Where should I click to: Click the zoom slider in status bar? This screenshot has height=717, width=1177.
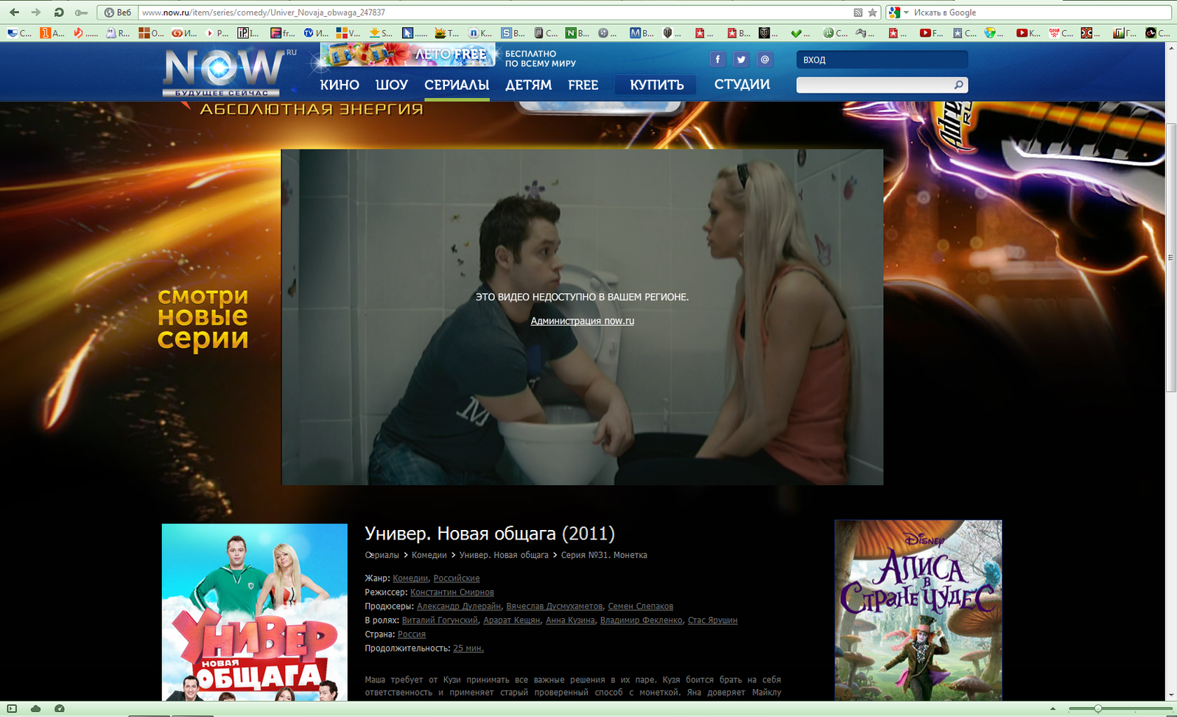(1097, 709)
